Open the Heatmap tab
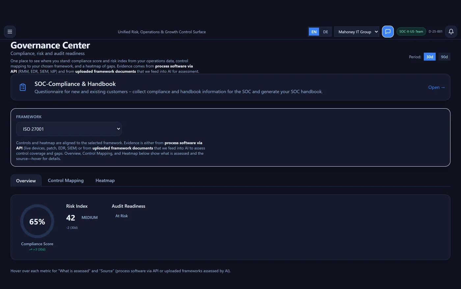This screenshot has width=461, height=289. point(105,180)
